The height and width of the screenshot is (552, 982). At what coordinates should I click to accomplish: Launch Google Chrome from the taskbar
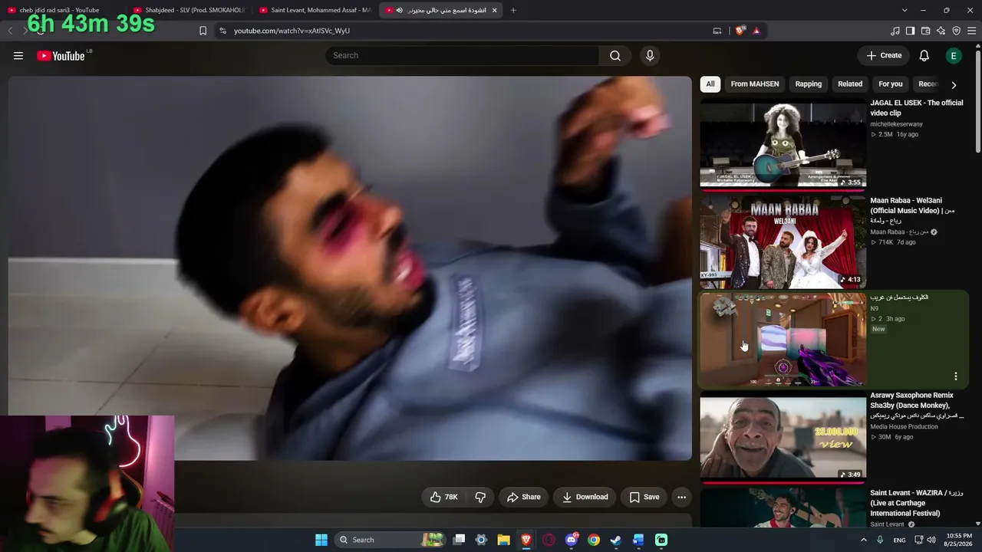[x=594, y=540]
